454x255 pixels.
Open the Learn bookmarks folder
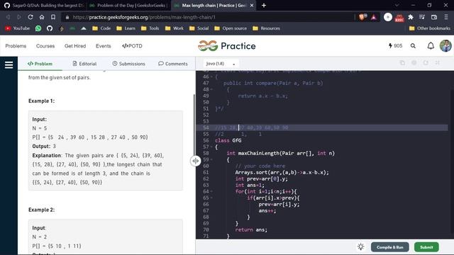click(x=126, y=28)
